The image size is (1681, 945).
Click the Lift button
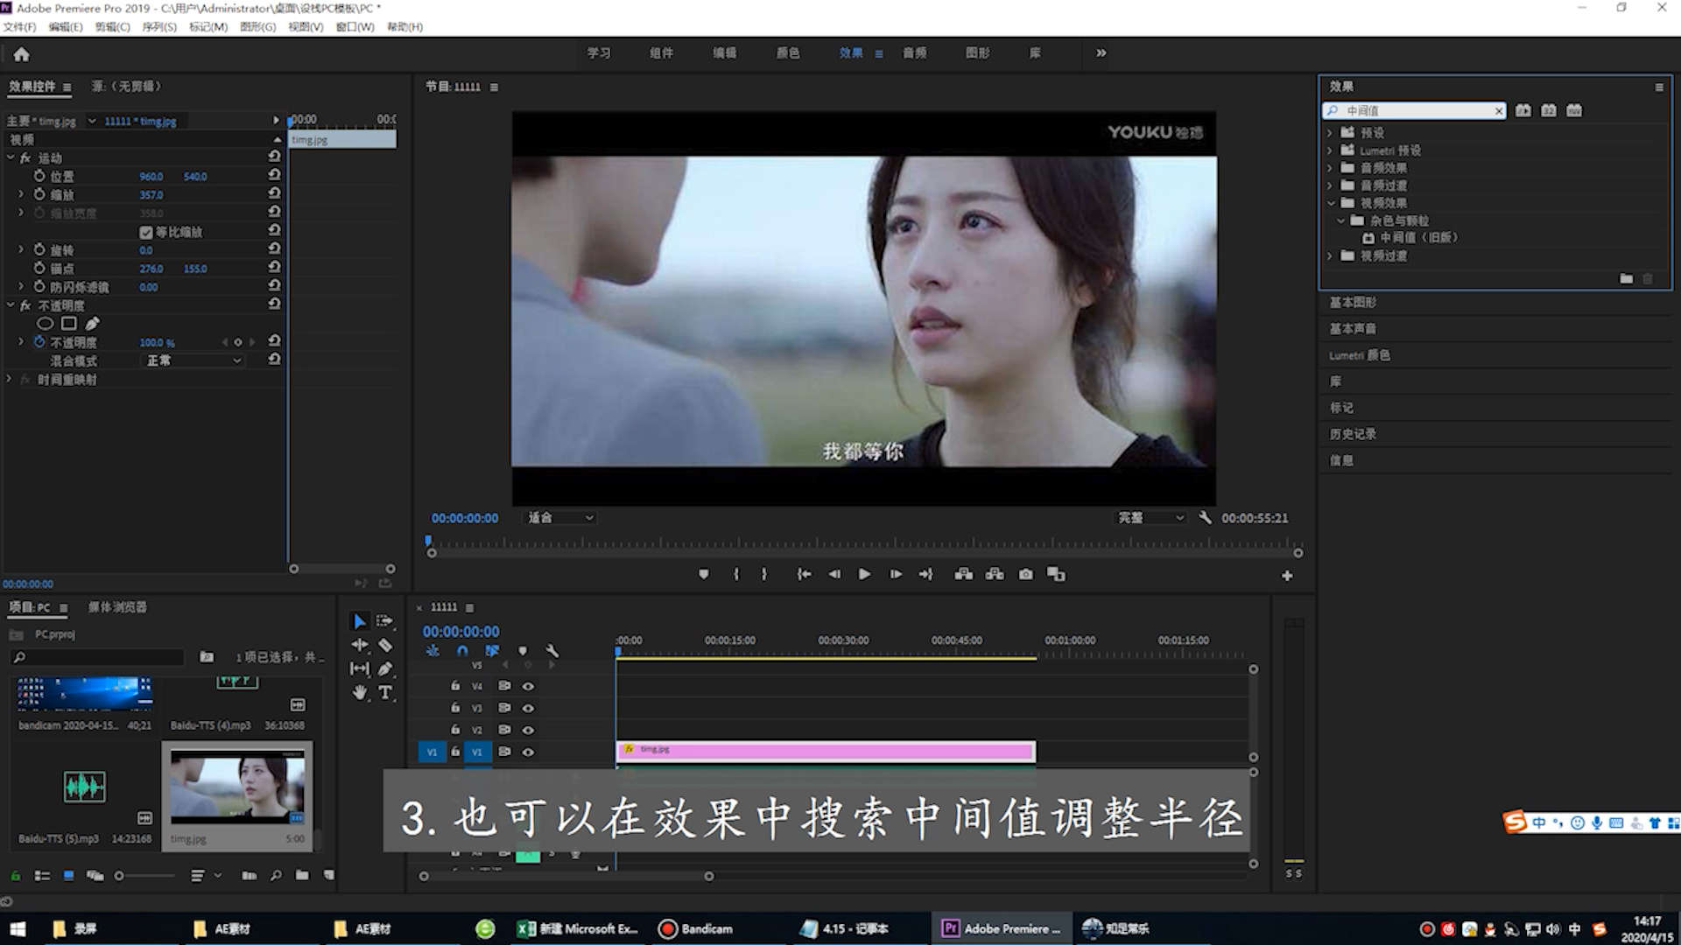point(964,574)
